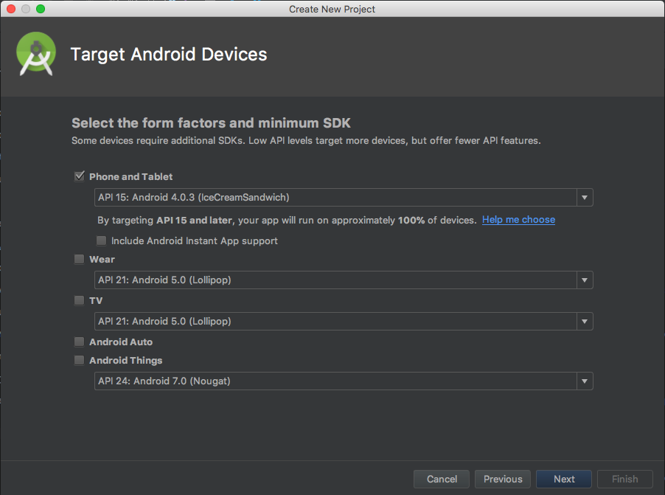The height and width of the screenshot is (495, 665).
Task: Click the Wear SDK dropdown arrow
Action: [584, 280]
